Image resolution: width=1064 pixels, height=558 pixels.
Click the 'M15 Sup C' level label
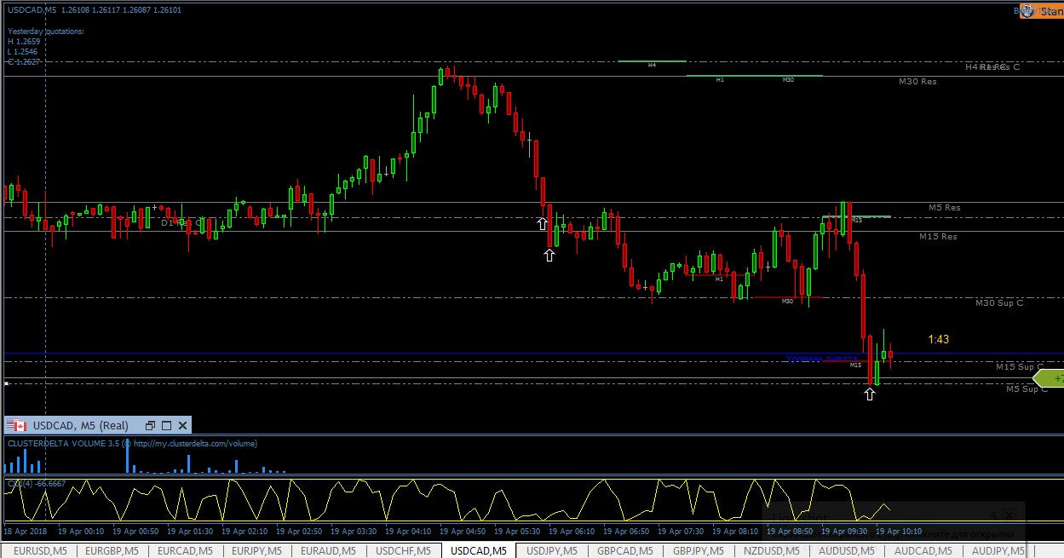(x=1020, y=367)
